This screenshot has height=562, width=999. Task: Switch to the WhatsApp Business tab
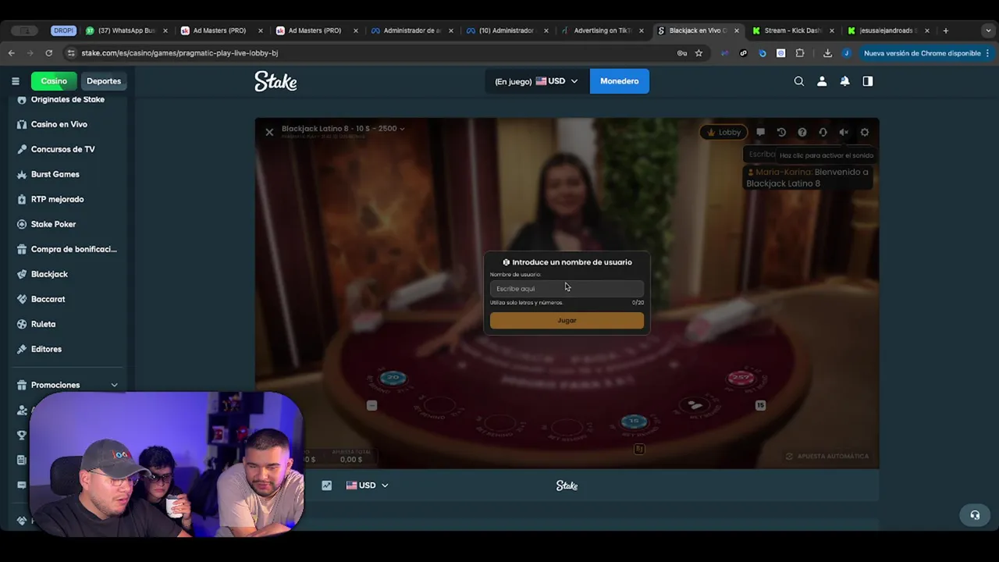126,30
